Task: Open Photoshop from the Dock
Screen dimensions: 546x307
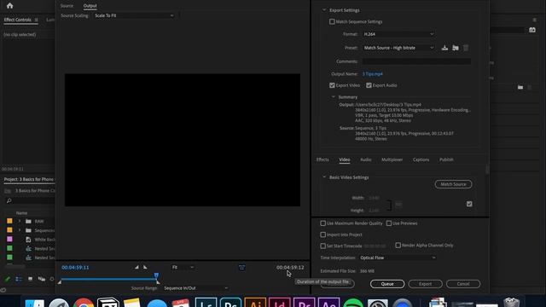Action: pos(230,302)
